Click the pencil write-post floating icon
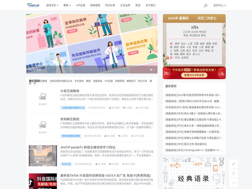The width and height of the screenshot is (252, 189). pos(233,164)
